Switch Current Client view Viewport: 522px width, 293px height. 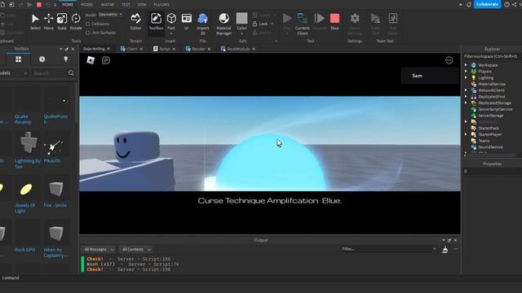pos(303,24)
